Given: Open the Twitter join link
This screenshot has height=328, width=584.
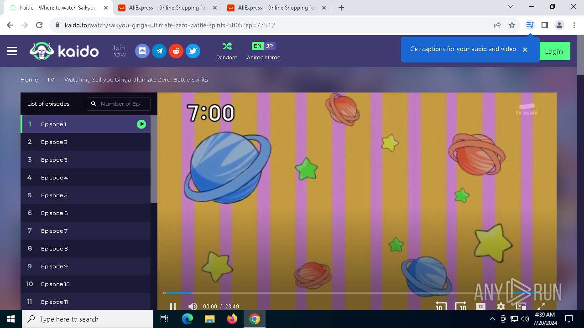Looking at the screenshot, I should click(193, 51).
